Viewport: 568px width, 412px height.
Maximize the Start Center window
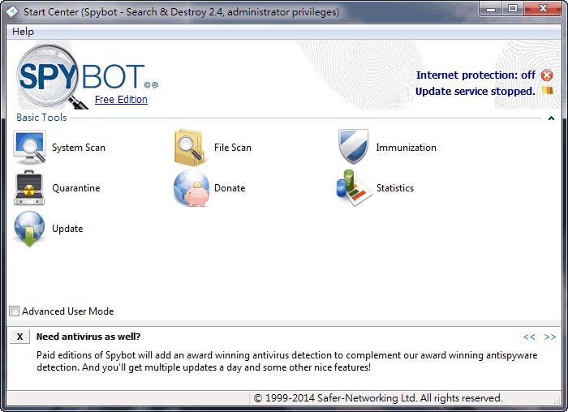(513, 9)
